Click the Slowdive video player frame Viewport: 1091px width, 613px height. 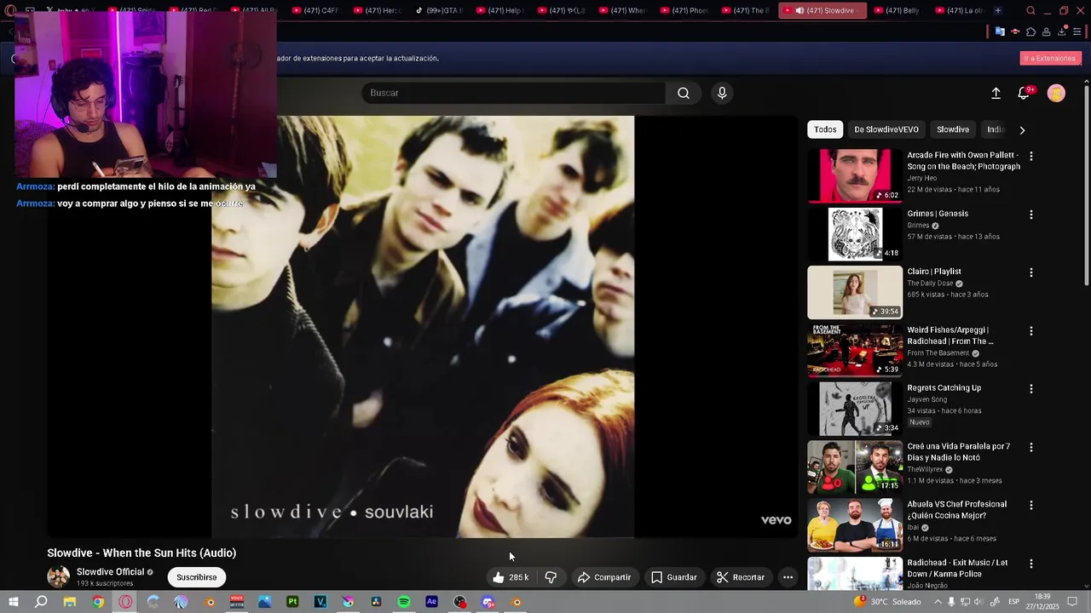[423, 327]
